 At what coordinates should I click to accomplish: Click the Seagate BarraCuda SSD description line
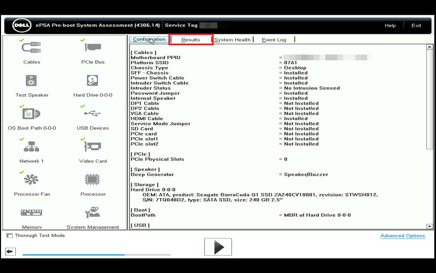point(260,195)
